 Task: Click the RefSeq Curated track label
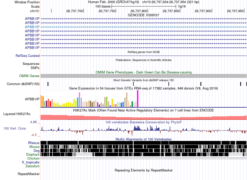point(28,56)
